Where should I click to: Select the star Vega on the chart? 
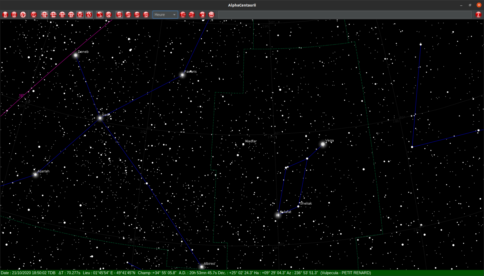(x=323, y=144)
